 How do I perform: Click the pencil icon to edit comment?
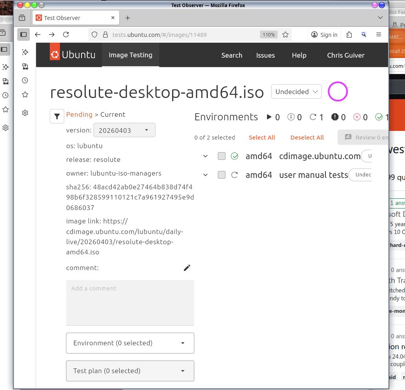(x=187, y=268)
